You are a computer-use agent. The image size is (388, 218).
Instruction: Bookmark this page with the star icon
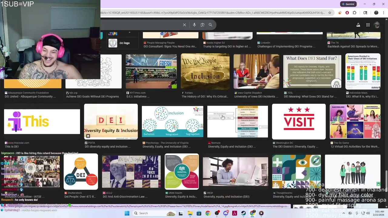pyautogui.click(x=330, y=13)
